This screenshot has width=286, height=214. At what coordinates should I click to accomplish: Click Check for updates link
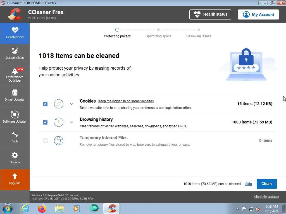(x=266, y=197)
